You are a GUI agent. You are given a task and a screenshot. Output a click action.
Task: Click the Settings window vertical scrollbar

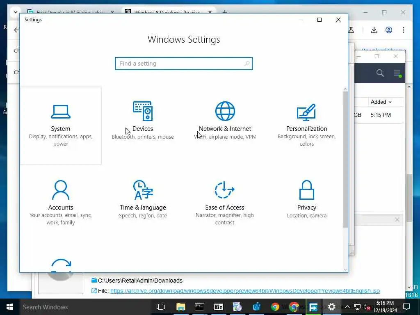tap(345, 160)
